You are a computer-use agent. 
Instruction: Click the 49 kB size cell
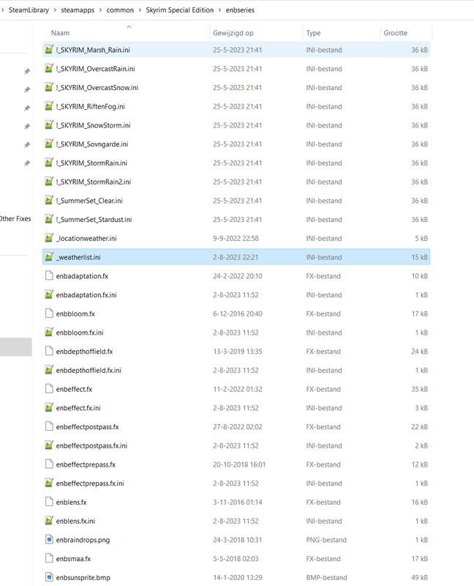pyautogui.click(x=420, y=577)
